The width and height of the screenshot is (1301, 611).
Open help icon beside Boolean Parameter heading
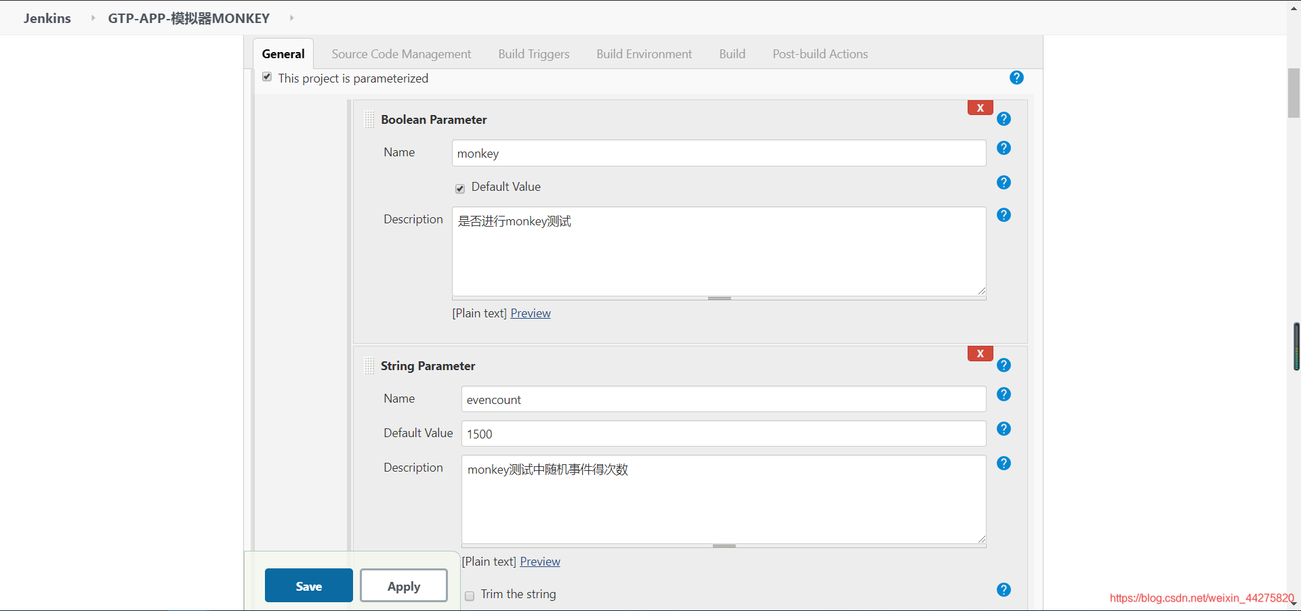(x=1004, y=119)
